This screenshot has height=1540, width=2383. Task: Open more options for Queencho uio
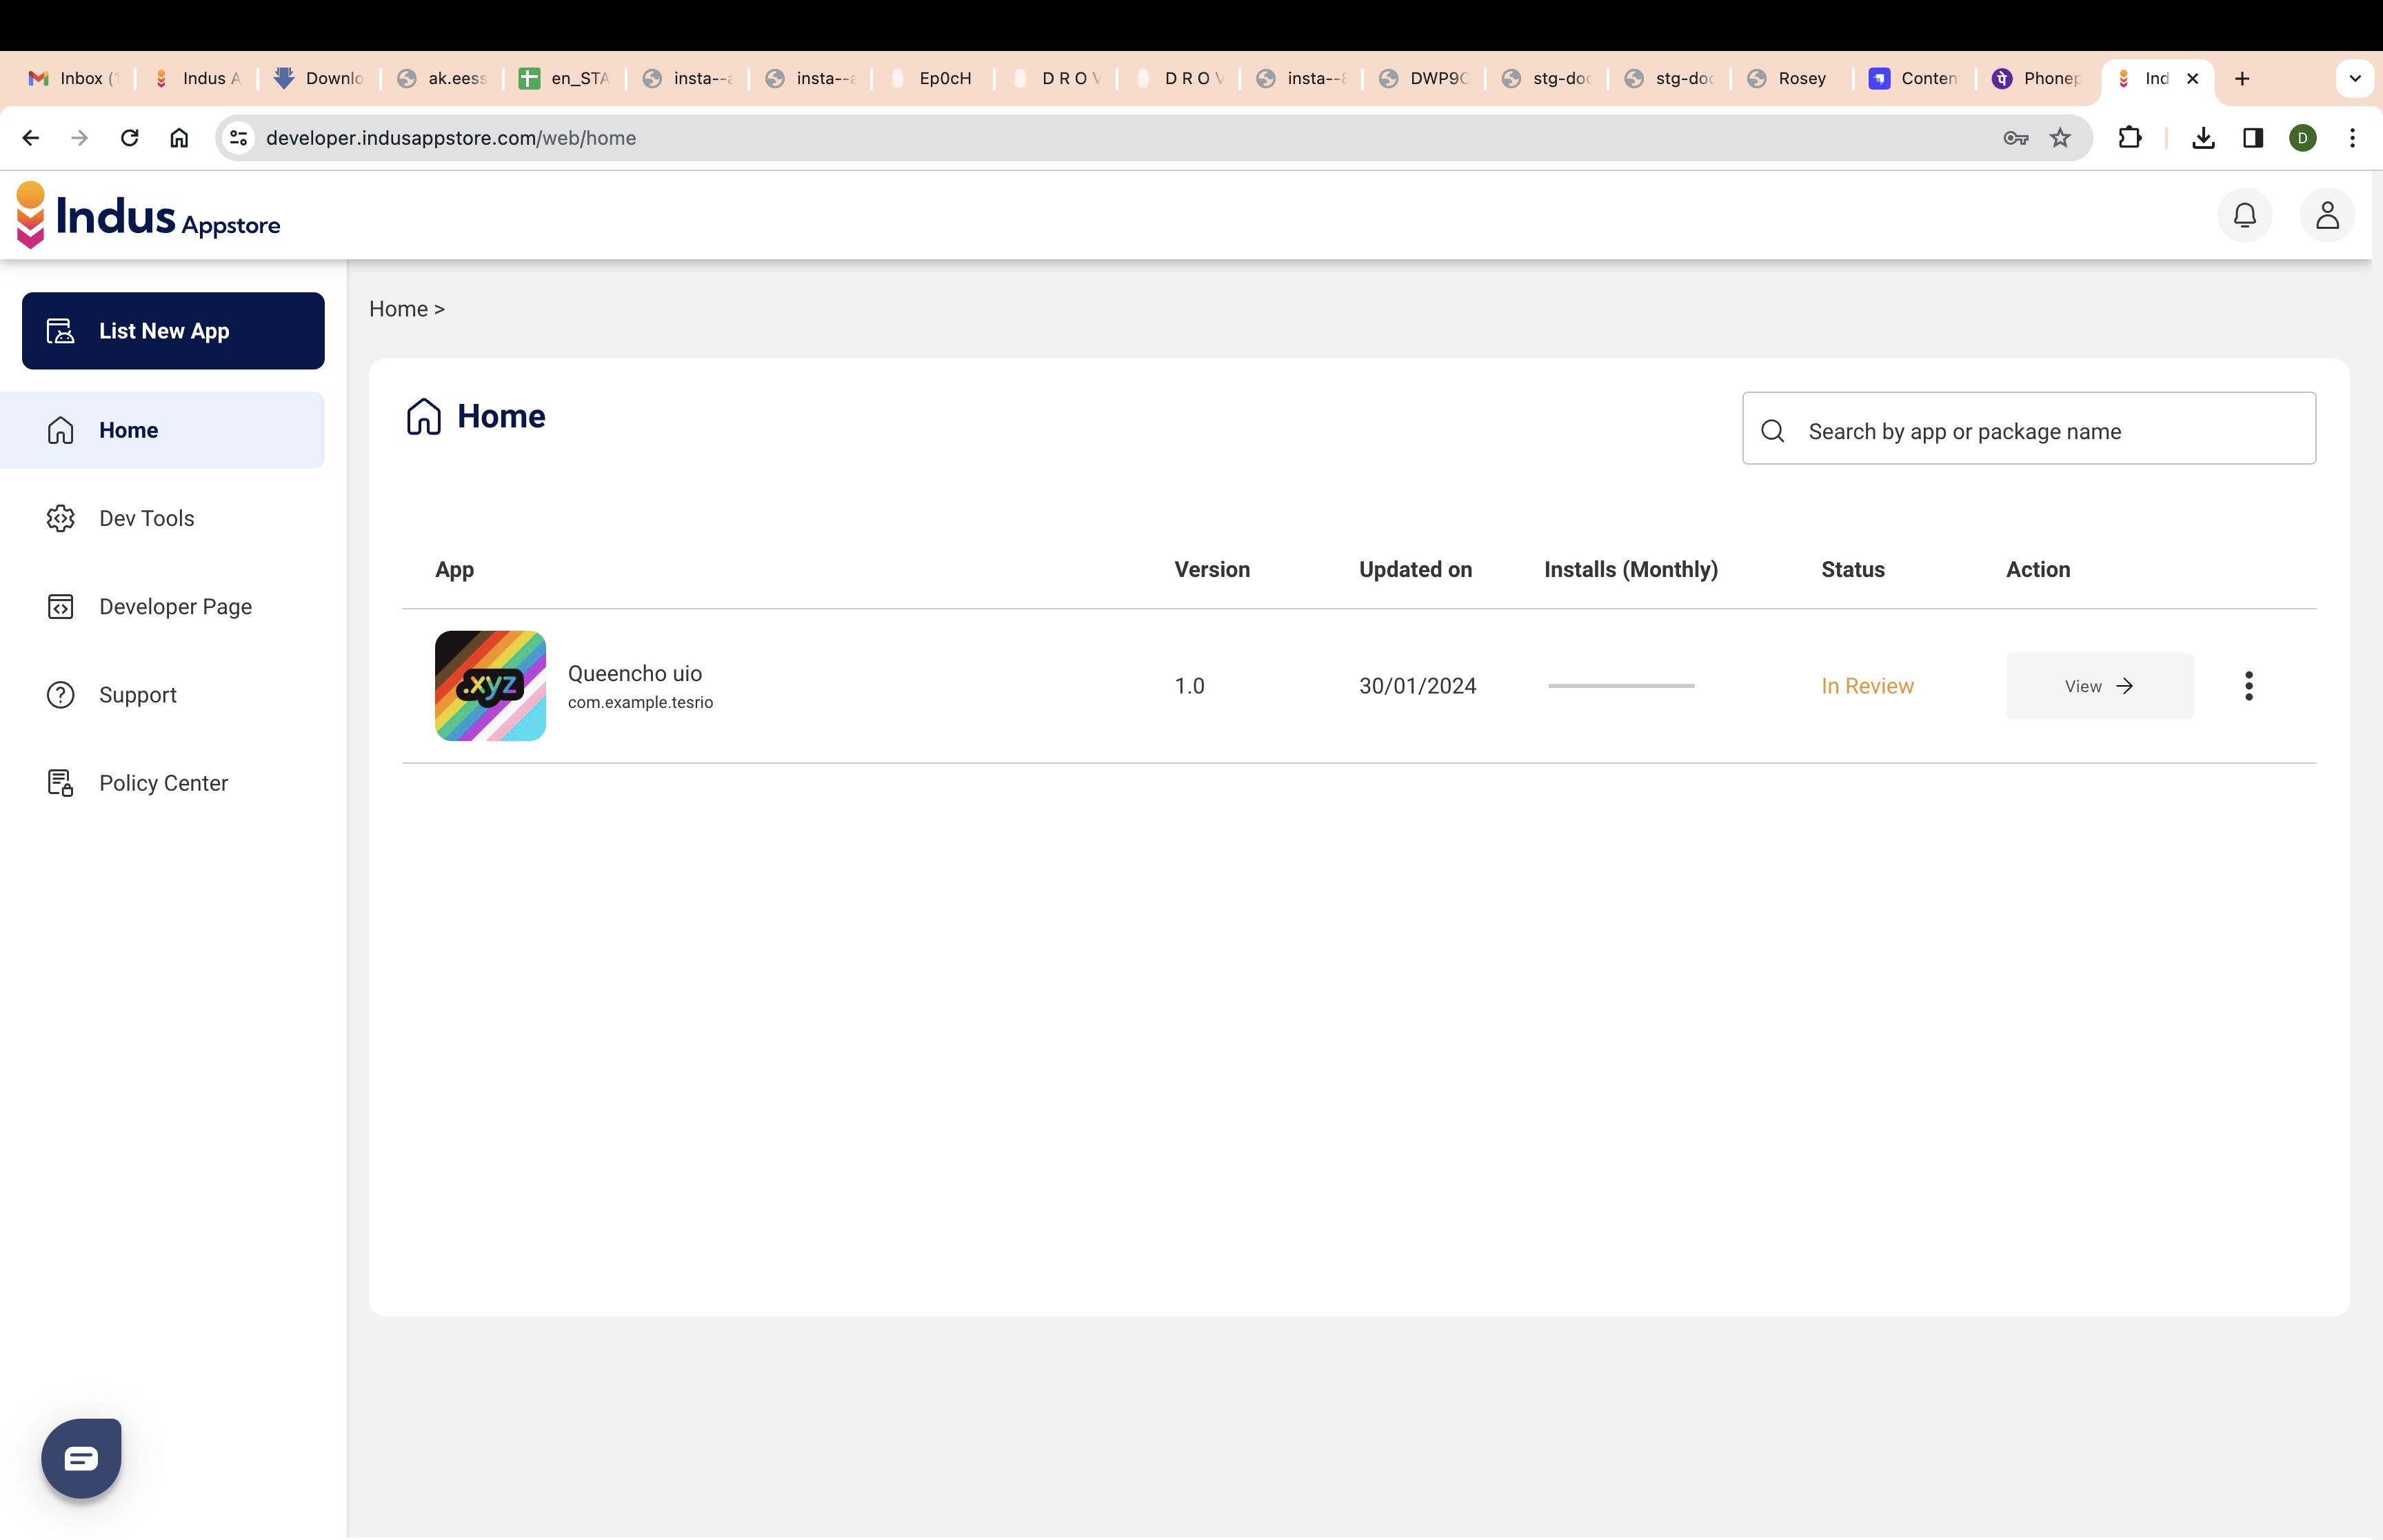(x=2248, y=686)
